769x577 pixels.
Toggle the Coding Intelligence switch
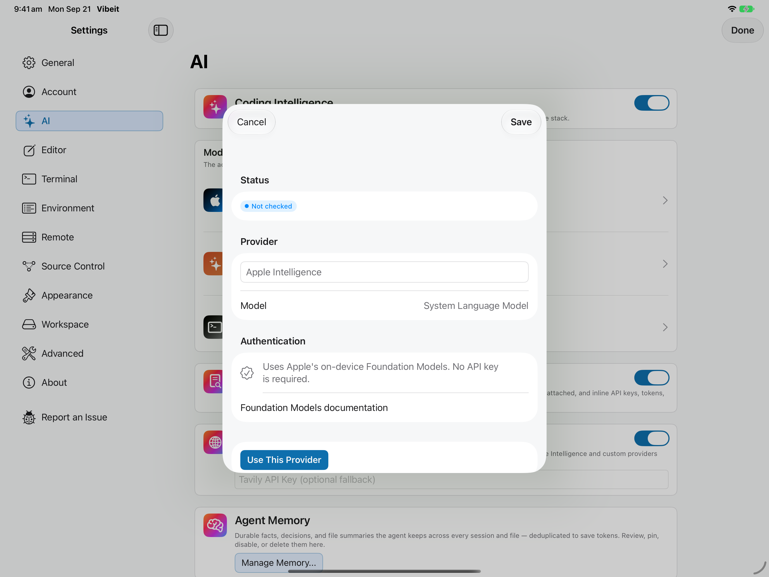coord(651,103)
